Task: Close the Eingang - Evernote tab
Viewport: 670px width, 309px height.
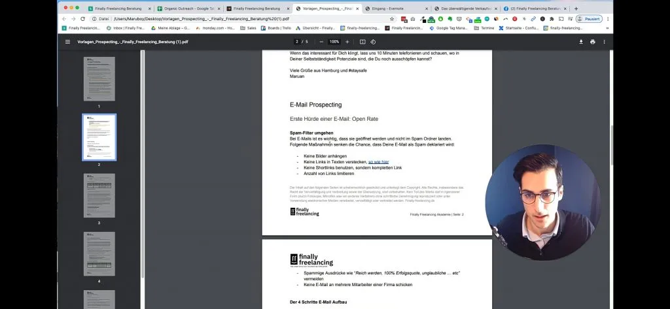Action: (x=427, y=8)
